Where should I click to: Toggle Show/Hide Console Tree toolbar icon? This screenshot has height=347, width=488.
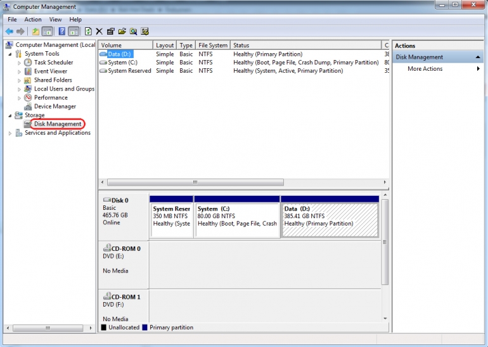pyautogui.click(x=48, y=32)
